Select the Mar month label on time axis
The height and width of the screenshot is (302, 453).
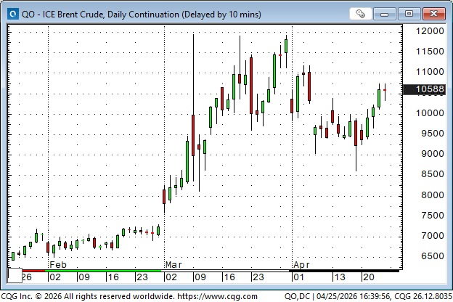click(x=174, y=265)
